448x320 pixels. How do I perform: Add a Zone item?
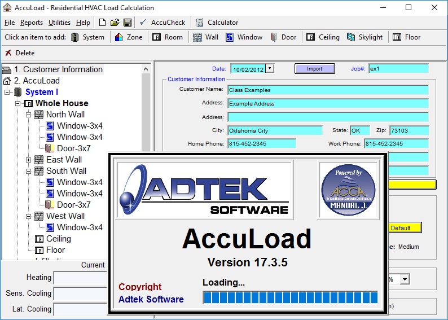click(129, 37)
